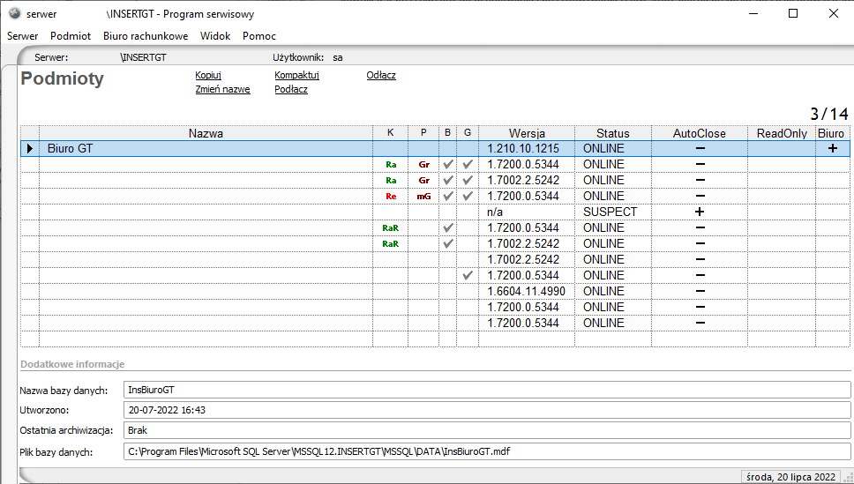Click the Gr icon in the 1.7002.2.5242 row
This screenshot has height=484, width=854.
423,181
